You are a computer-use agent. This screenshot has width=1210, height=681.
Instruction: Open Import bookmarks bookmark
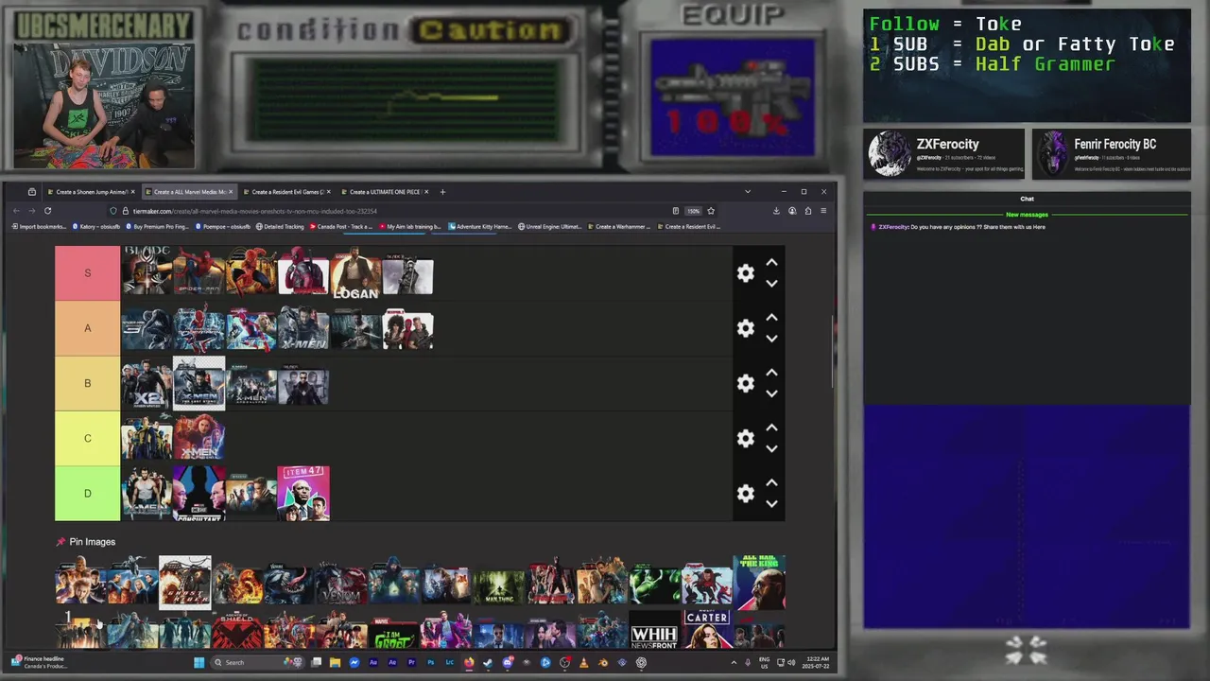(39, 227)
